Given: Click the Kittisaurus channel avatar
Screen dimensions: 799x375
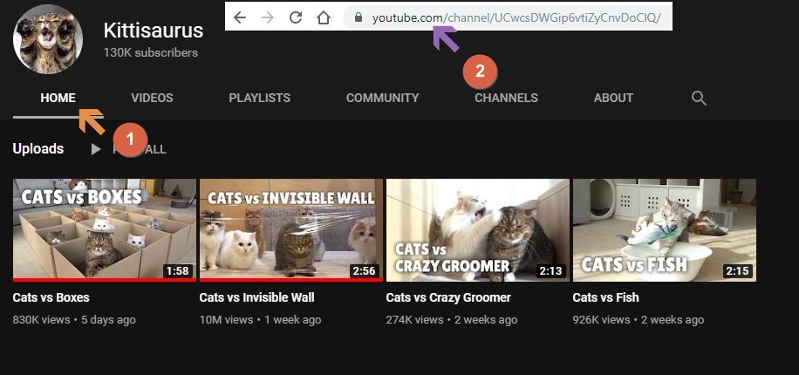Looking at the screenshot, I should point(48,39).
